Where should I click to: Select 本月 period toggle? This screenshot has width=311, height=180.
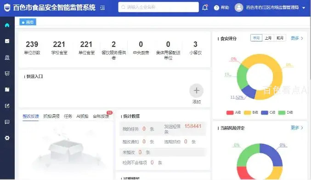[256, 38]
